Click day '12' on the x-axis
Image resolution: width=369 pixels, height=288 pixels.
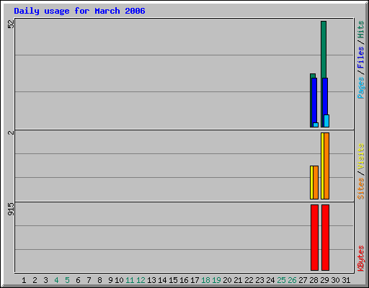141,280
